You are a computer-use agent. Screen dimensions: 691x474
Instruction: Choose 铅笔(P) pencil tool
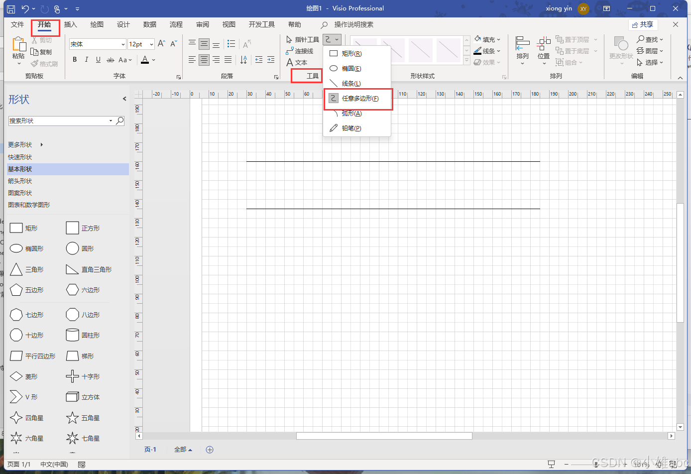click(357, 128)
